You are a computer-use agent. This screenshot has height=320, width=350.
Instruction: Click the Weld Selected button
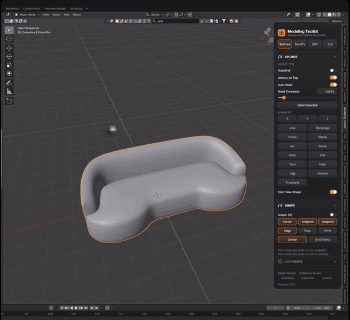307,105
